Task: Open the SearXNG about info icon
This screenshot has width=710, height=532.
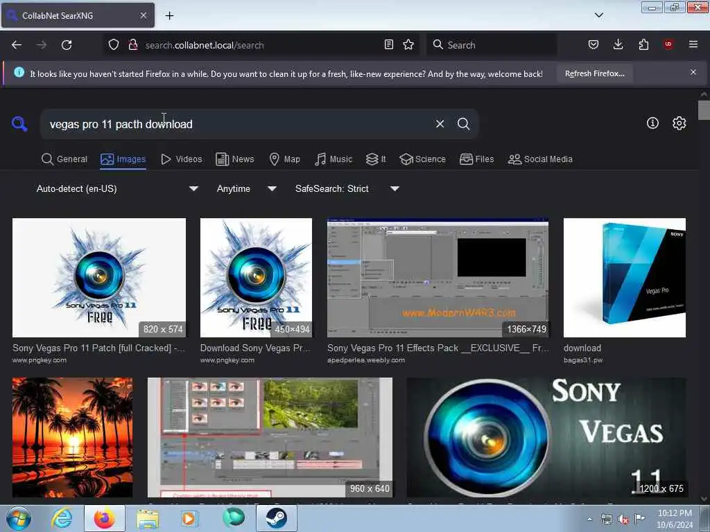Action: point(652,123)
